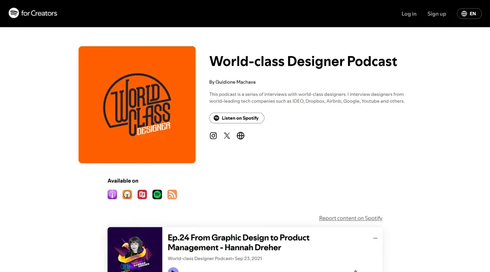Open Ep.24 From Graphic Design episode title
Screen dimensions: 490x272
click(238, 243)
